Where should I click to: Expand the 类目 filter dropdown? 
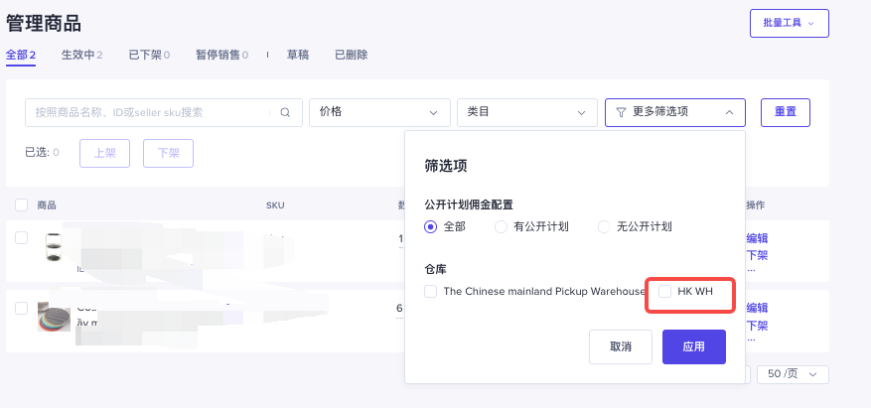[527, 112]
